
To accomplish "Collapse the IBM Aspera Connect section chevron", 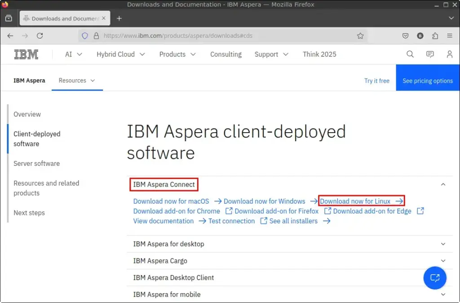I will 443,184.
